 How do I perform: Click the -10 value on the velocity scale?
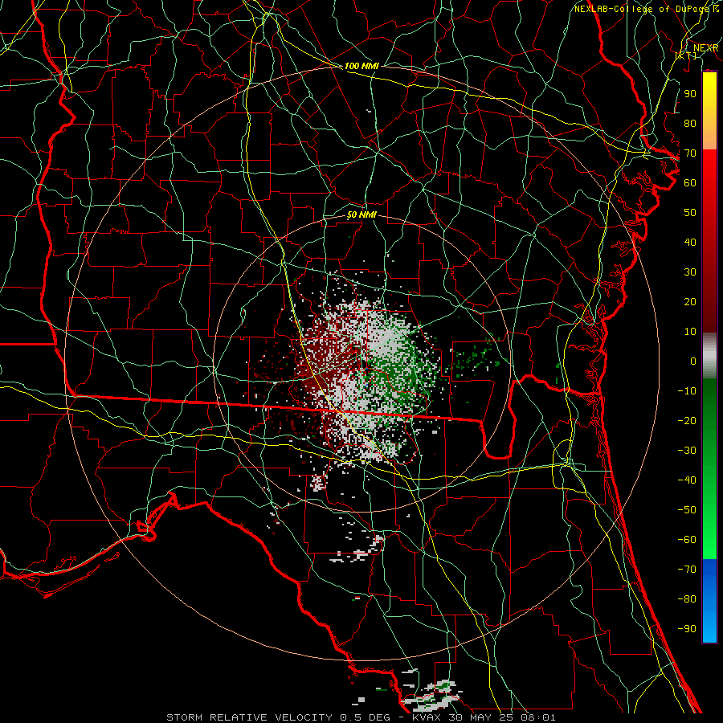pos(687,391)
